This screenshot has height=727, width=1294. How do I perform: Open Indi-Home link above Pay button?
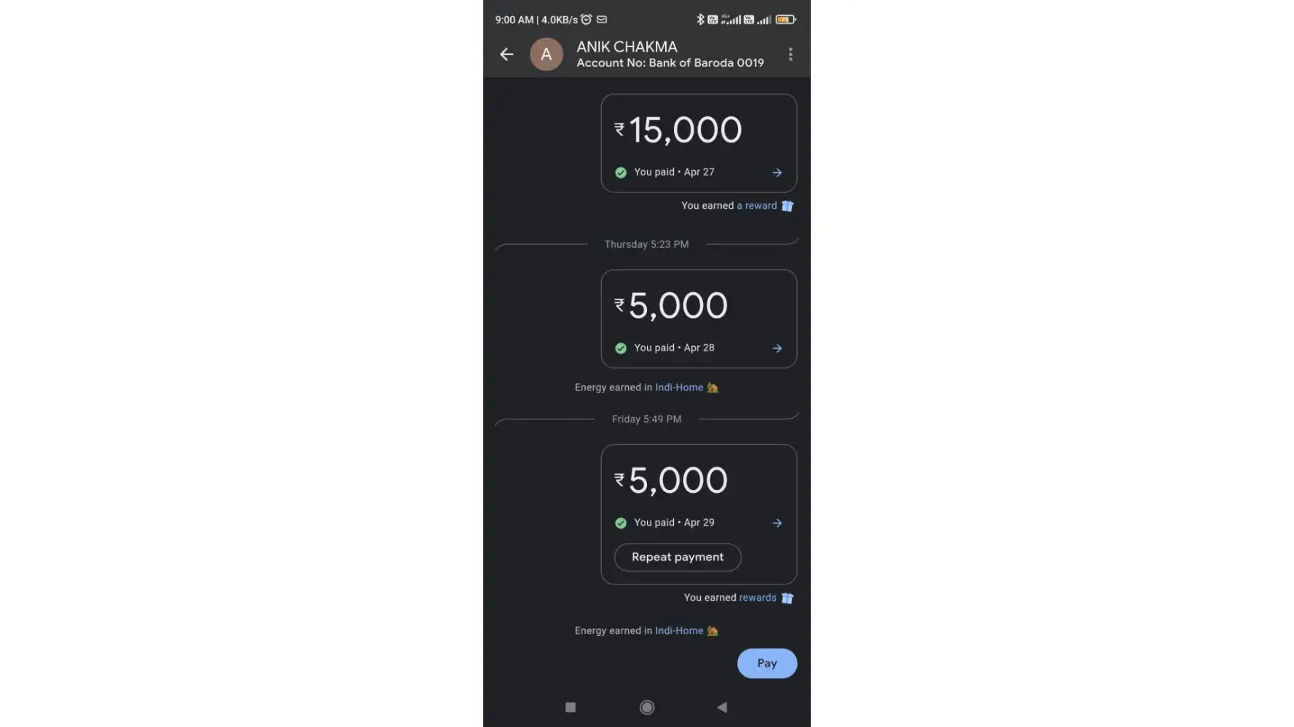point(679,631)
